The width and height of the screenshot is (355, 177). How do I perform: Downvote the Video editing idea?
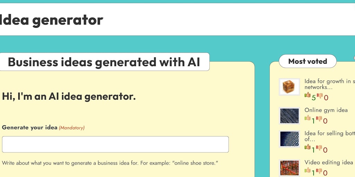319,171
